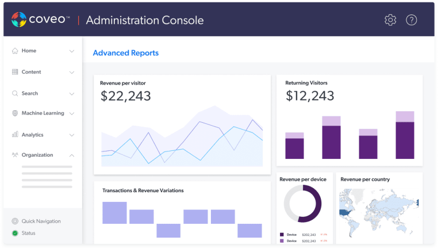Expand the Machine Learning chevron

72,114
